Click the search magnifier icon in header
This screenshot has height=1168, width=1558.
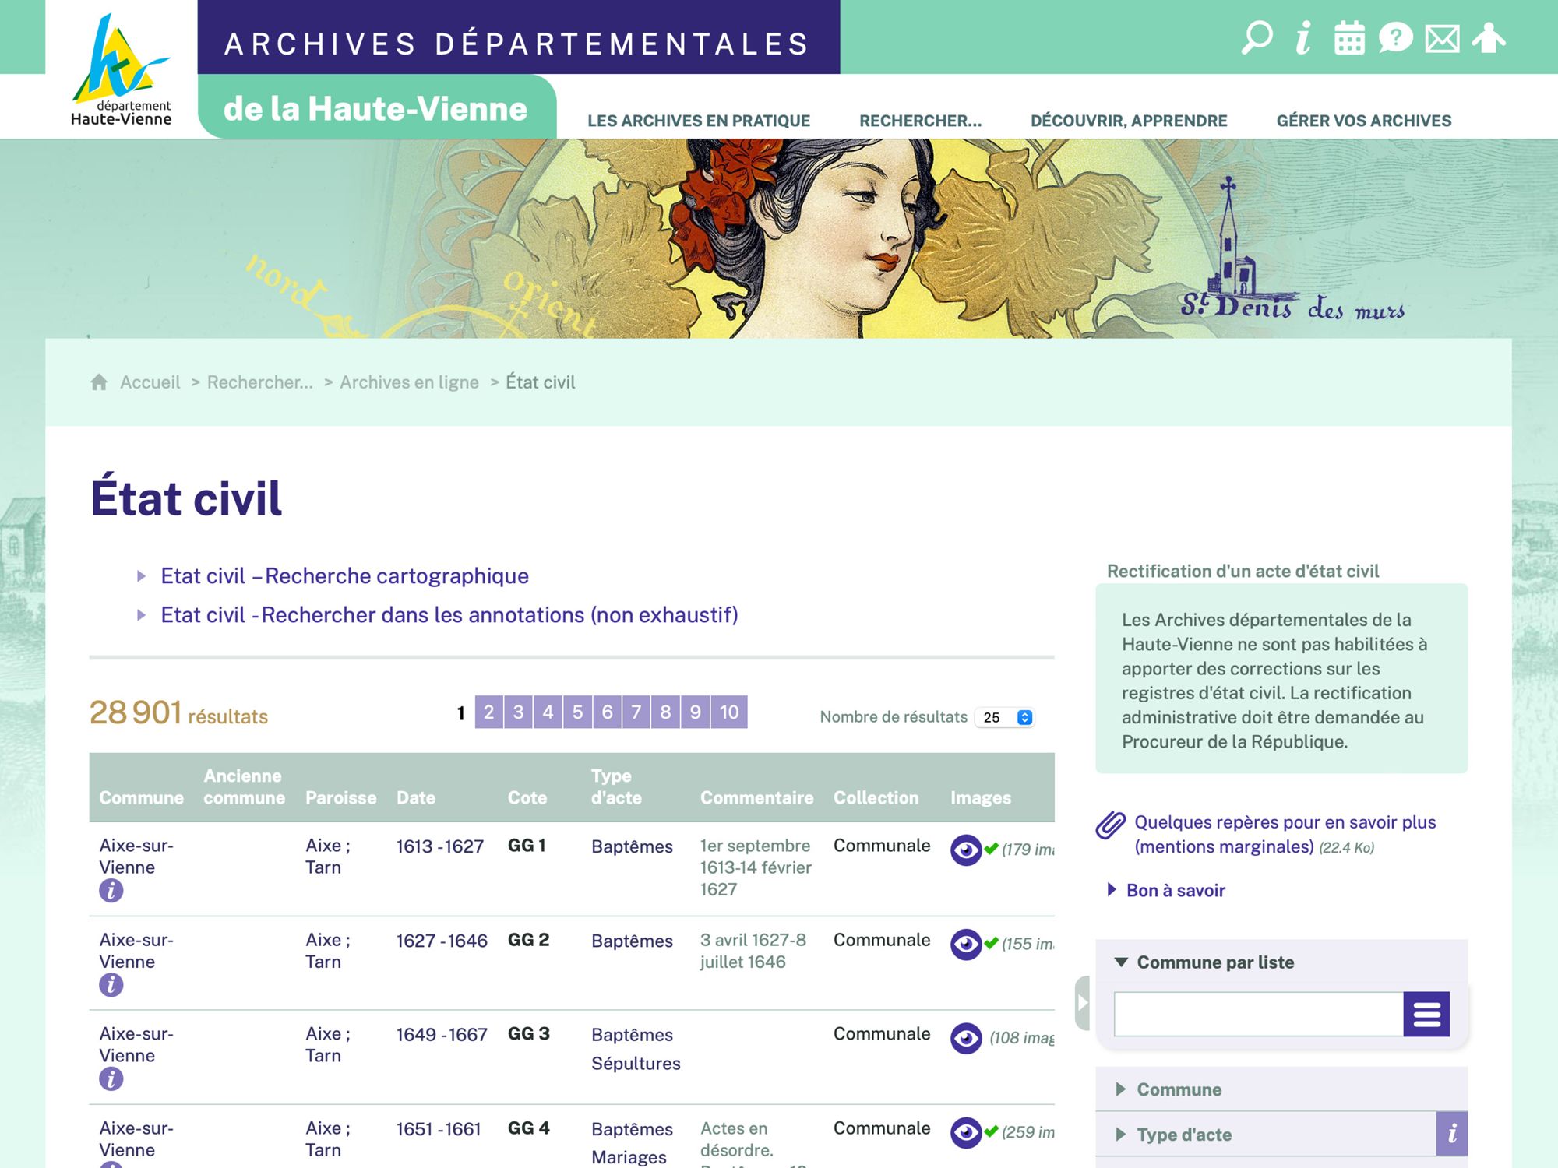click(1257, 37)
